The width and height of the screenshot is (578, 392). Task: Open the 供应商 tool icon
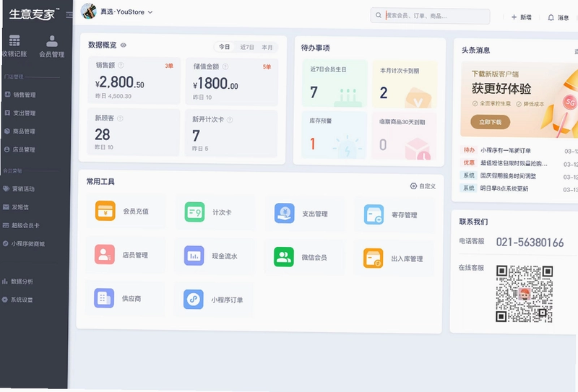click(x=104, y=297)
